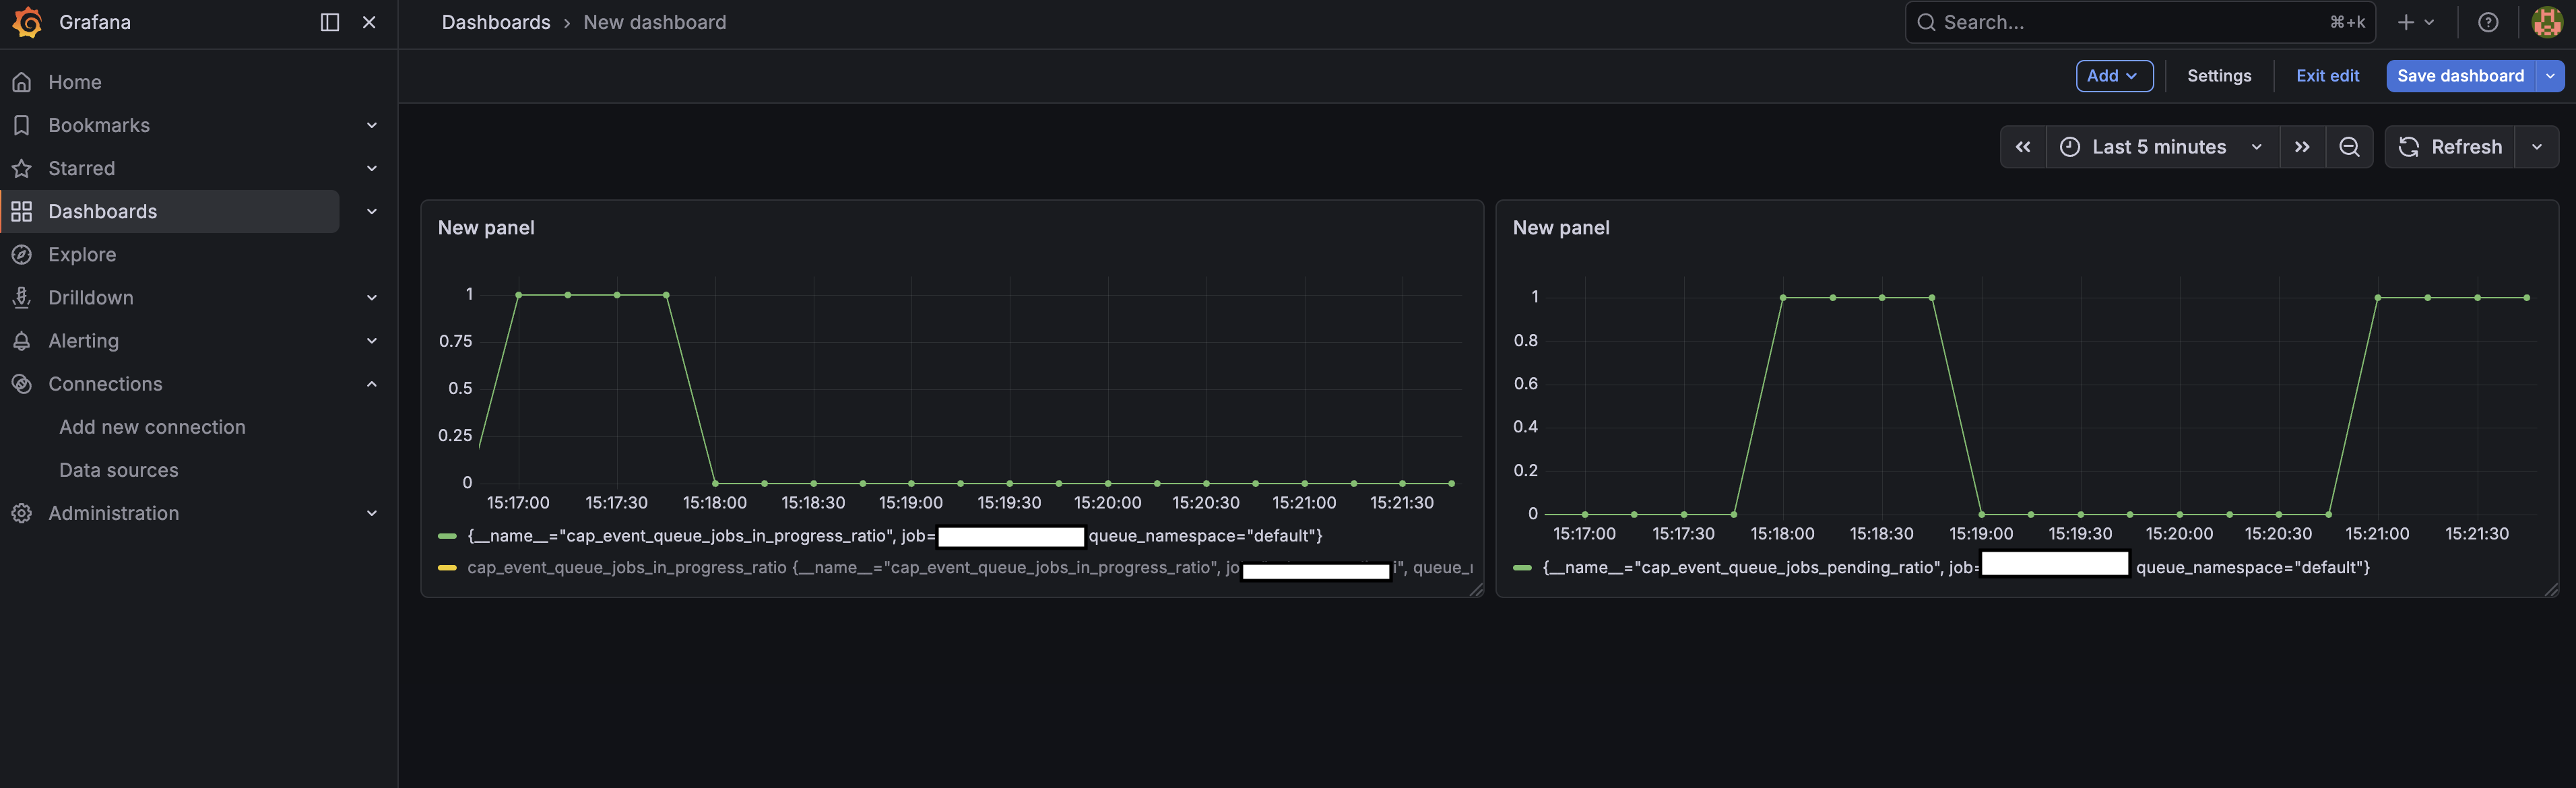Open the help question mark icon

[x=2488, y=22]
